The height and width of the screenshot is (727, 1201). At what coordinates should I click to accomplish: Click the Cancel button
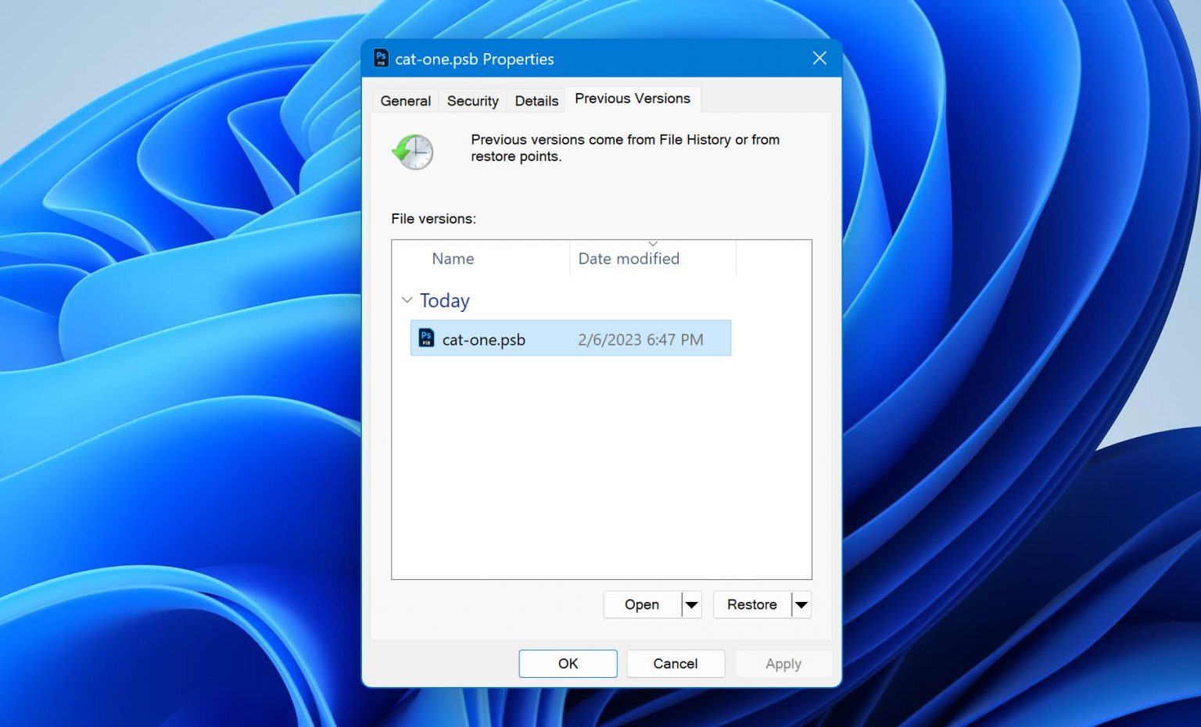(676, 663)
